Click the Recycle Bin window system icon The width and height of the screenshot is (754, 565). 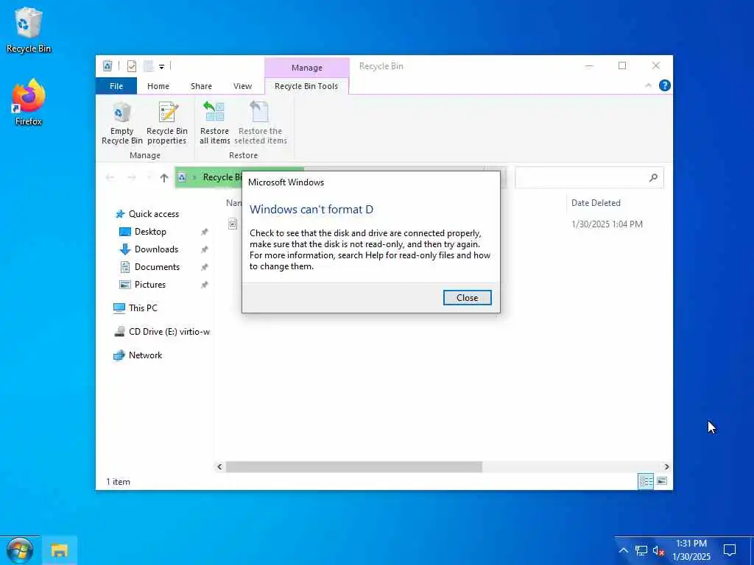pos(108,65)
